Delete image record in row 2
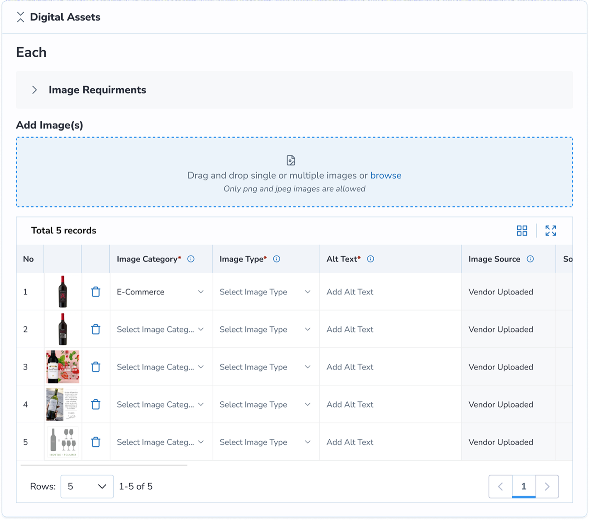Screen dimensions: 589x520 [96, 329]
